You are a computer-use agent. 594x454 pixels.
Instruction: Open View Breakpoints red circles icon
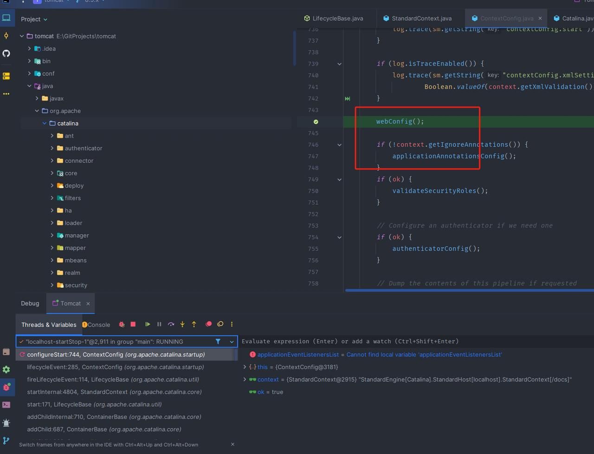(x=209, y=324)
